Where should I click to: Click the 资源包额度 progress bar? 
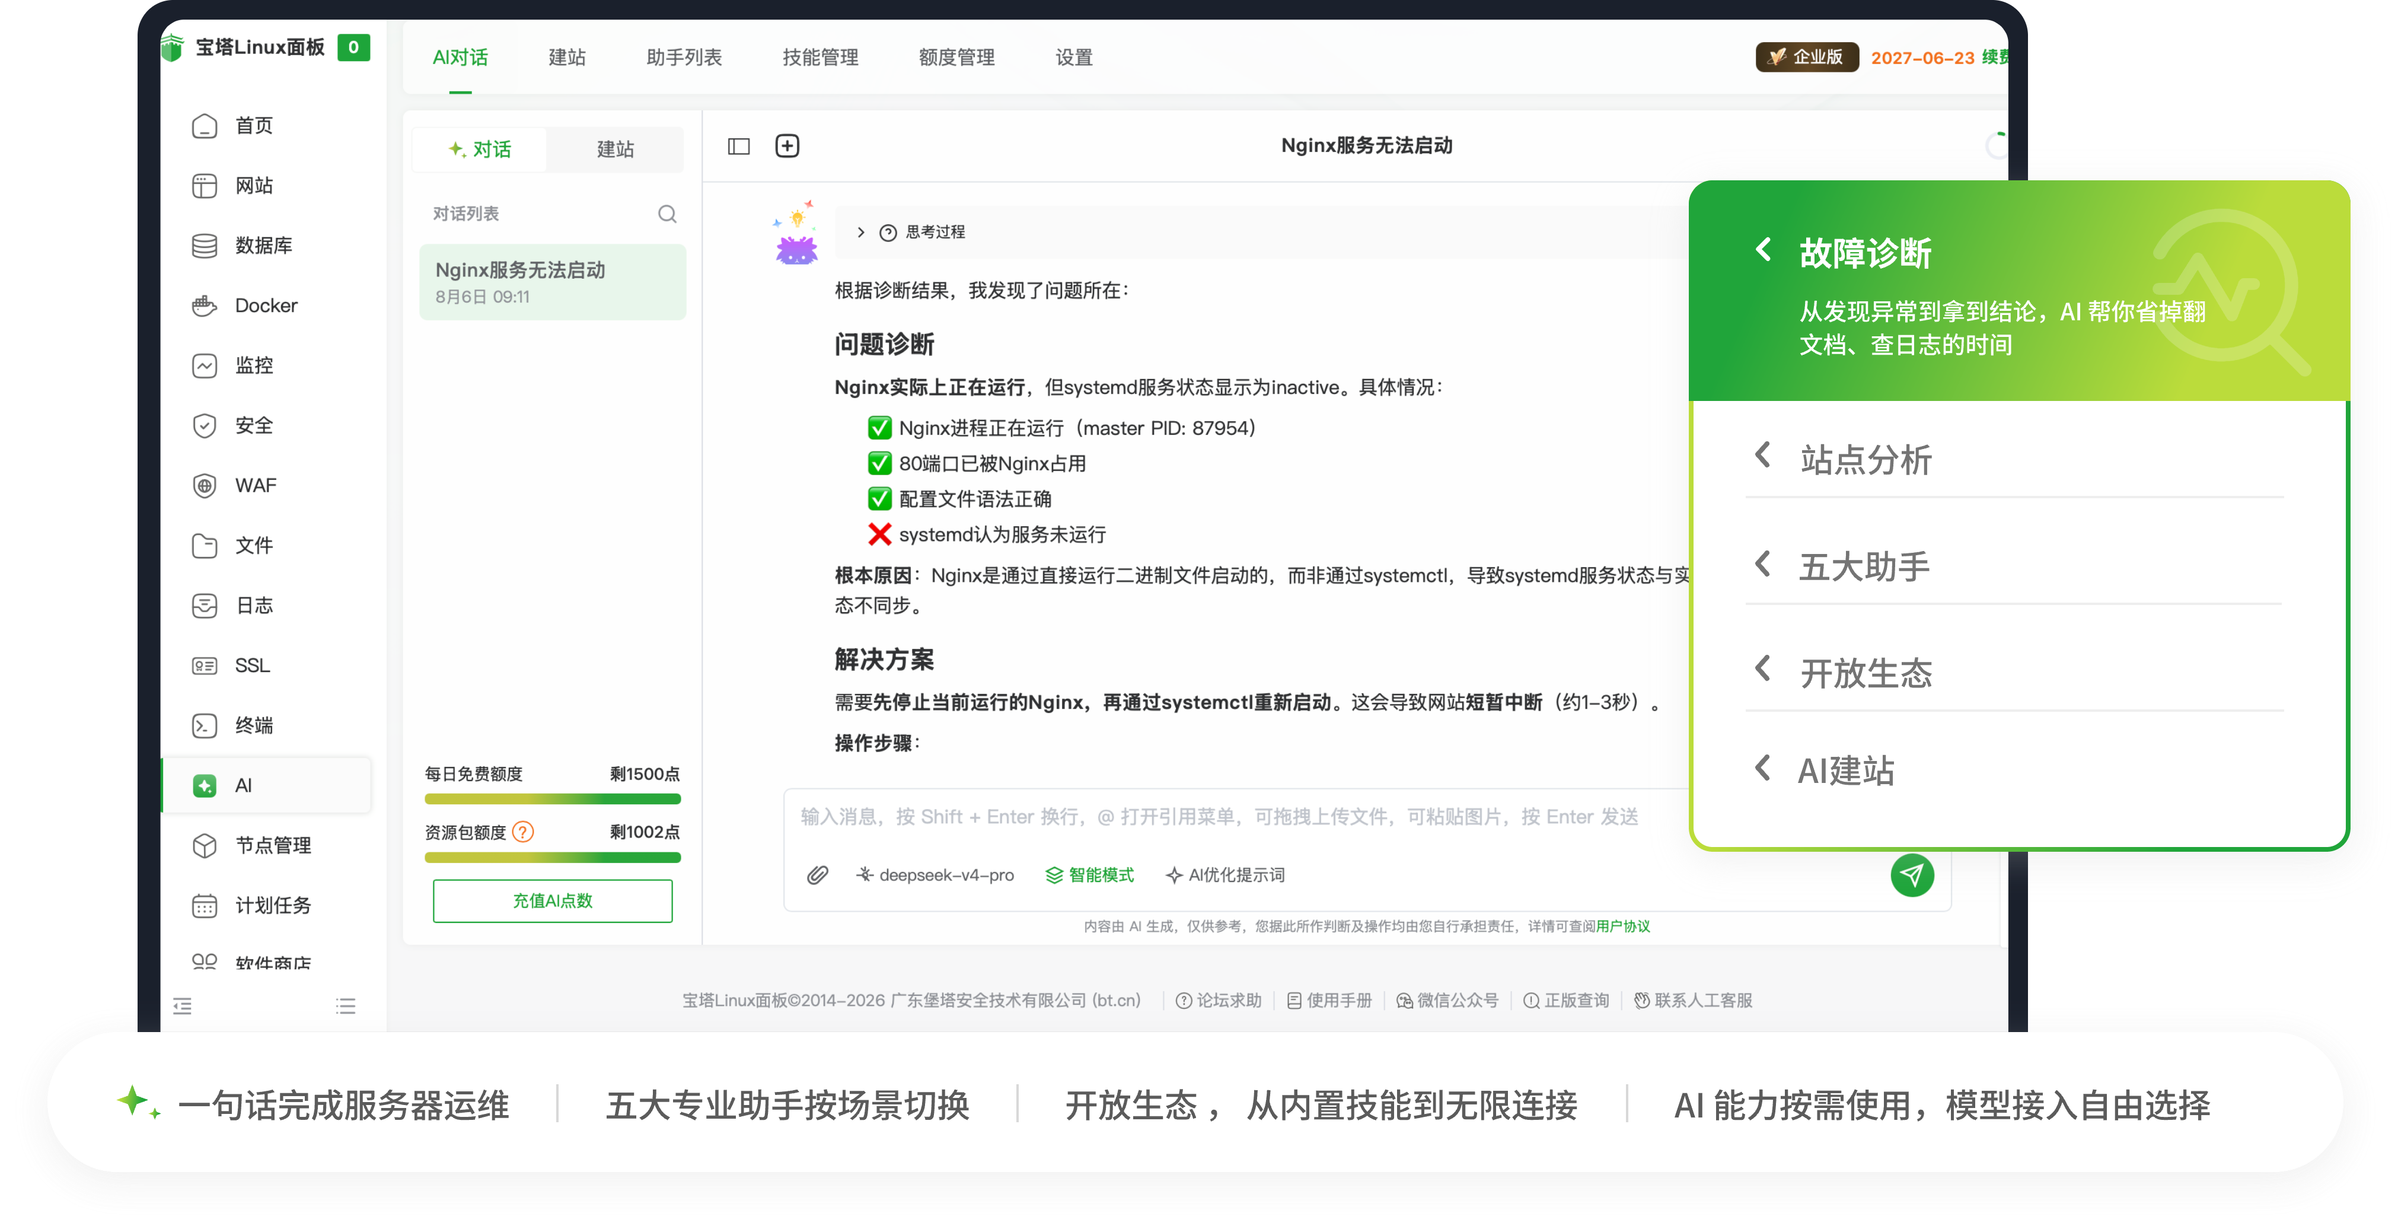553,858
